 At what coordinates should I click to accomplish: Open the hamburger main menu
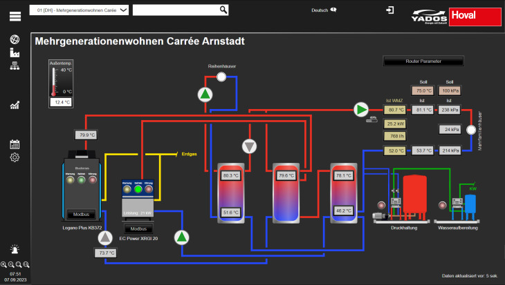coord(15,16)
